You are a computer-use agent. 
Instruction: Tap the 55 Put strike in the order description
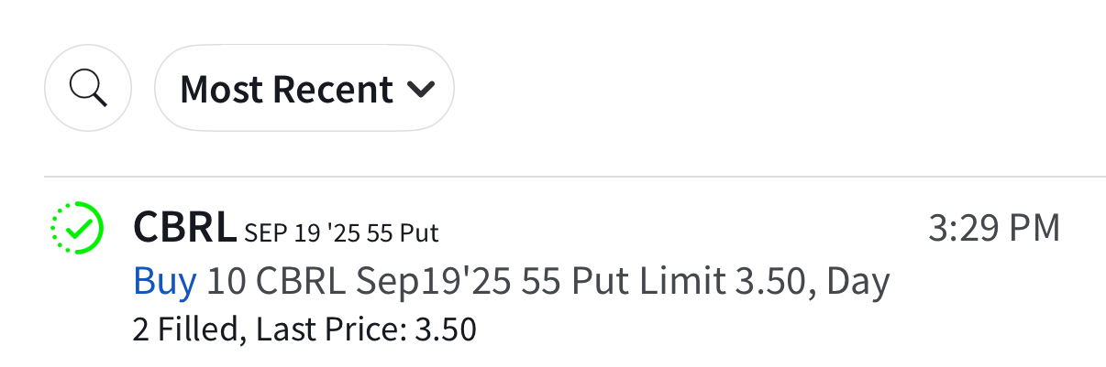pyautogui.click(x=572, y=282)
